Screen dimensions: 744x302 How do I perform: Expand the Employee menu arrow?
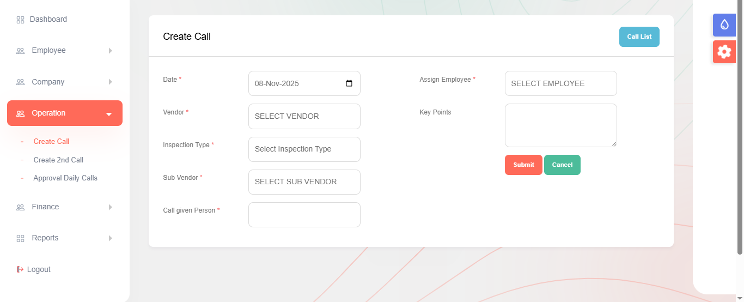point(110,51)
